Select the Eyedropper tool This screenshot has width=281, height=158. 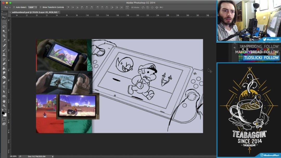(4, 41)
